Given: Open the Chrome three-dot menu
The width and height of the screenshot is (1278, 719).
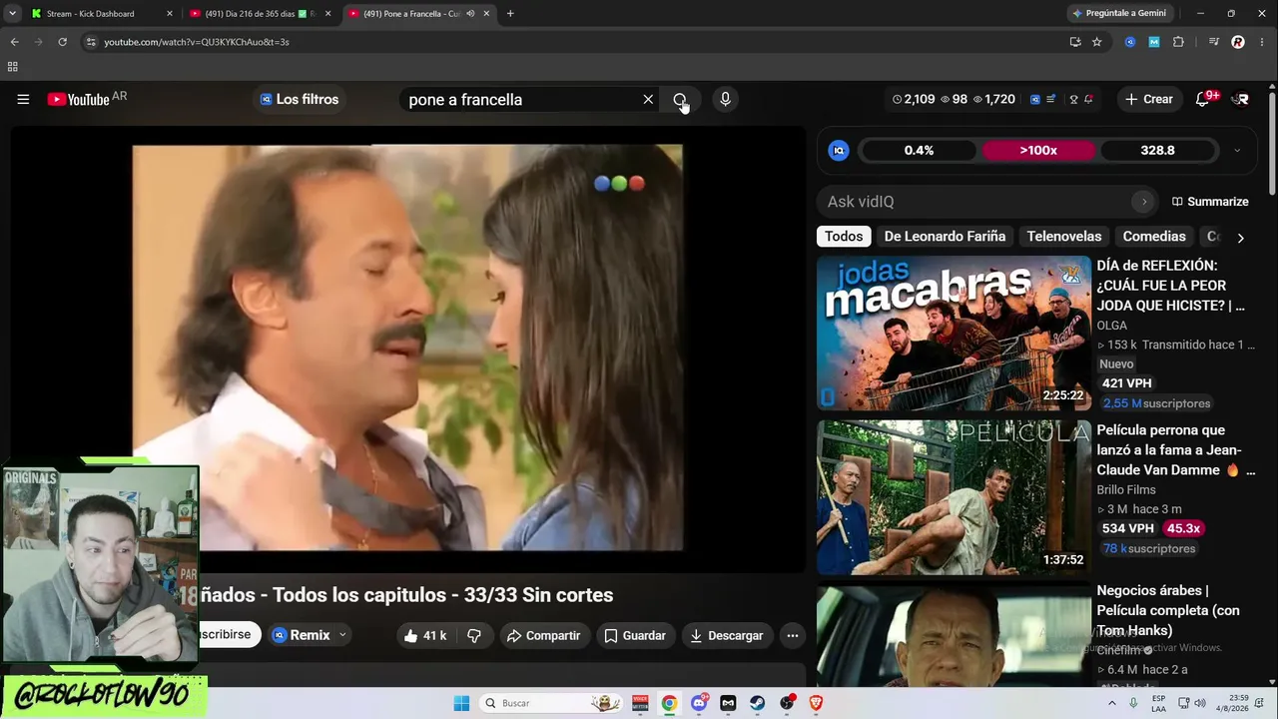Looking at the screenshot, I should pos(1262,42).
